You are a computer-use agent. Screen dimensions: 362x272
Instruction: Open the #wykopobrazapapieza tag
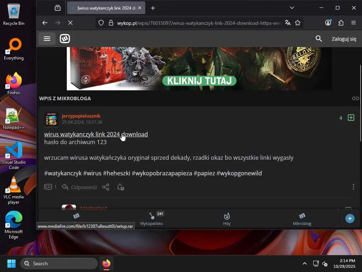pyautogui.click(x=162, y=173)
